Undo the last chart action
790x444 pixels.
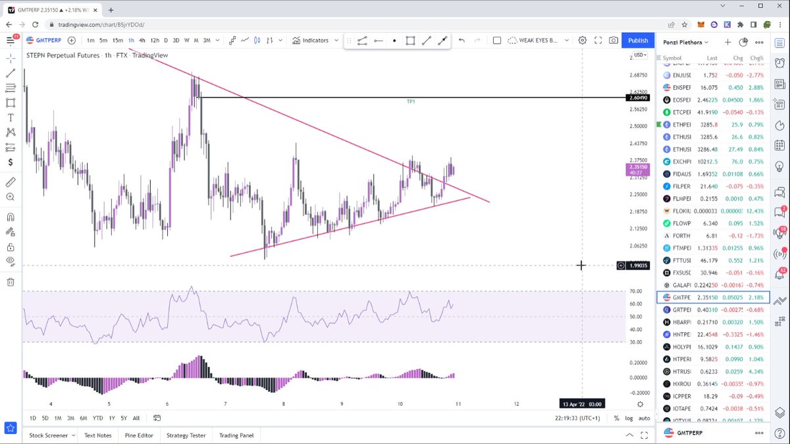click(x=461, y=40)
